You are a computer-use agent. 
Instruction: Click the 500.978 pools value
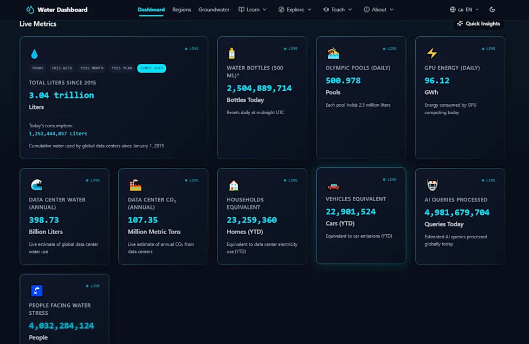343,81
